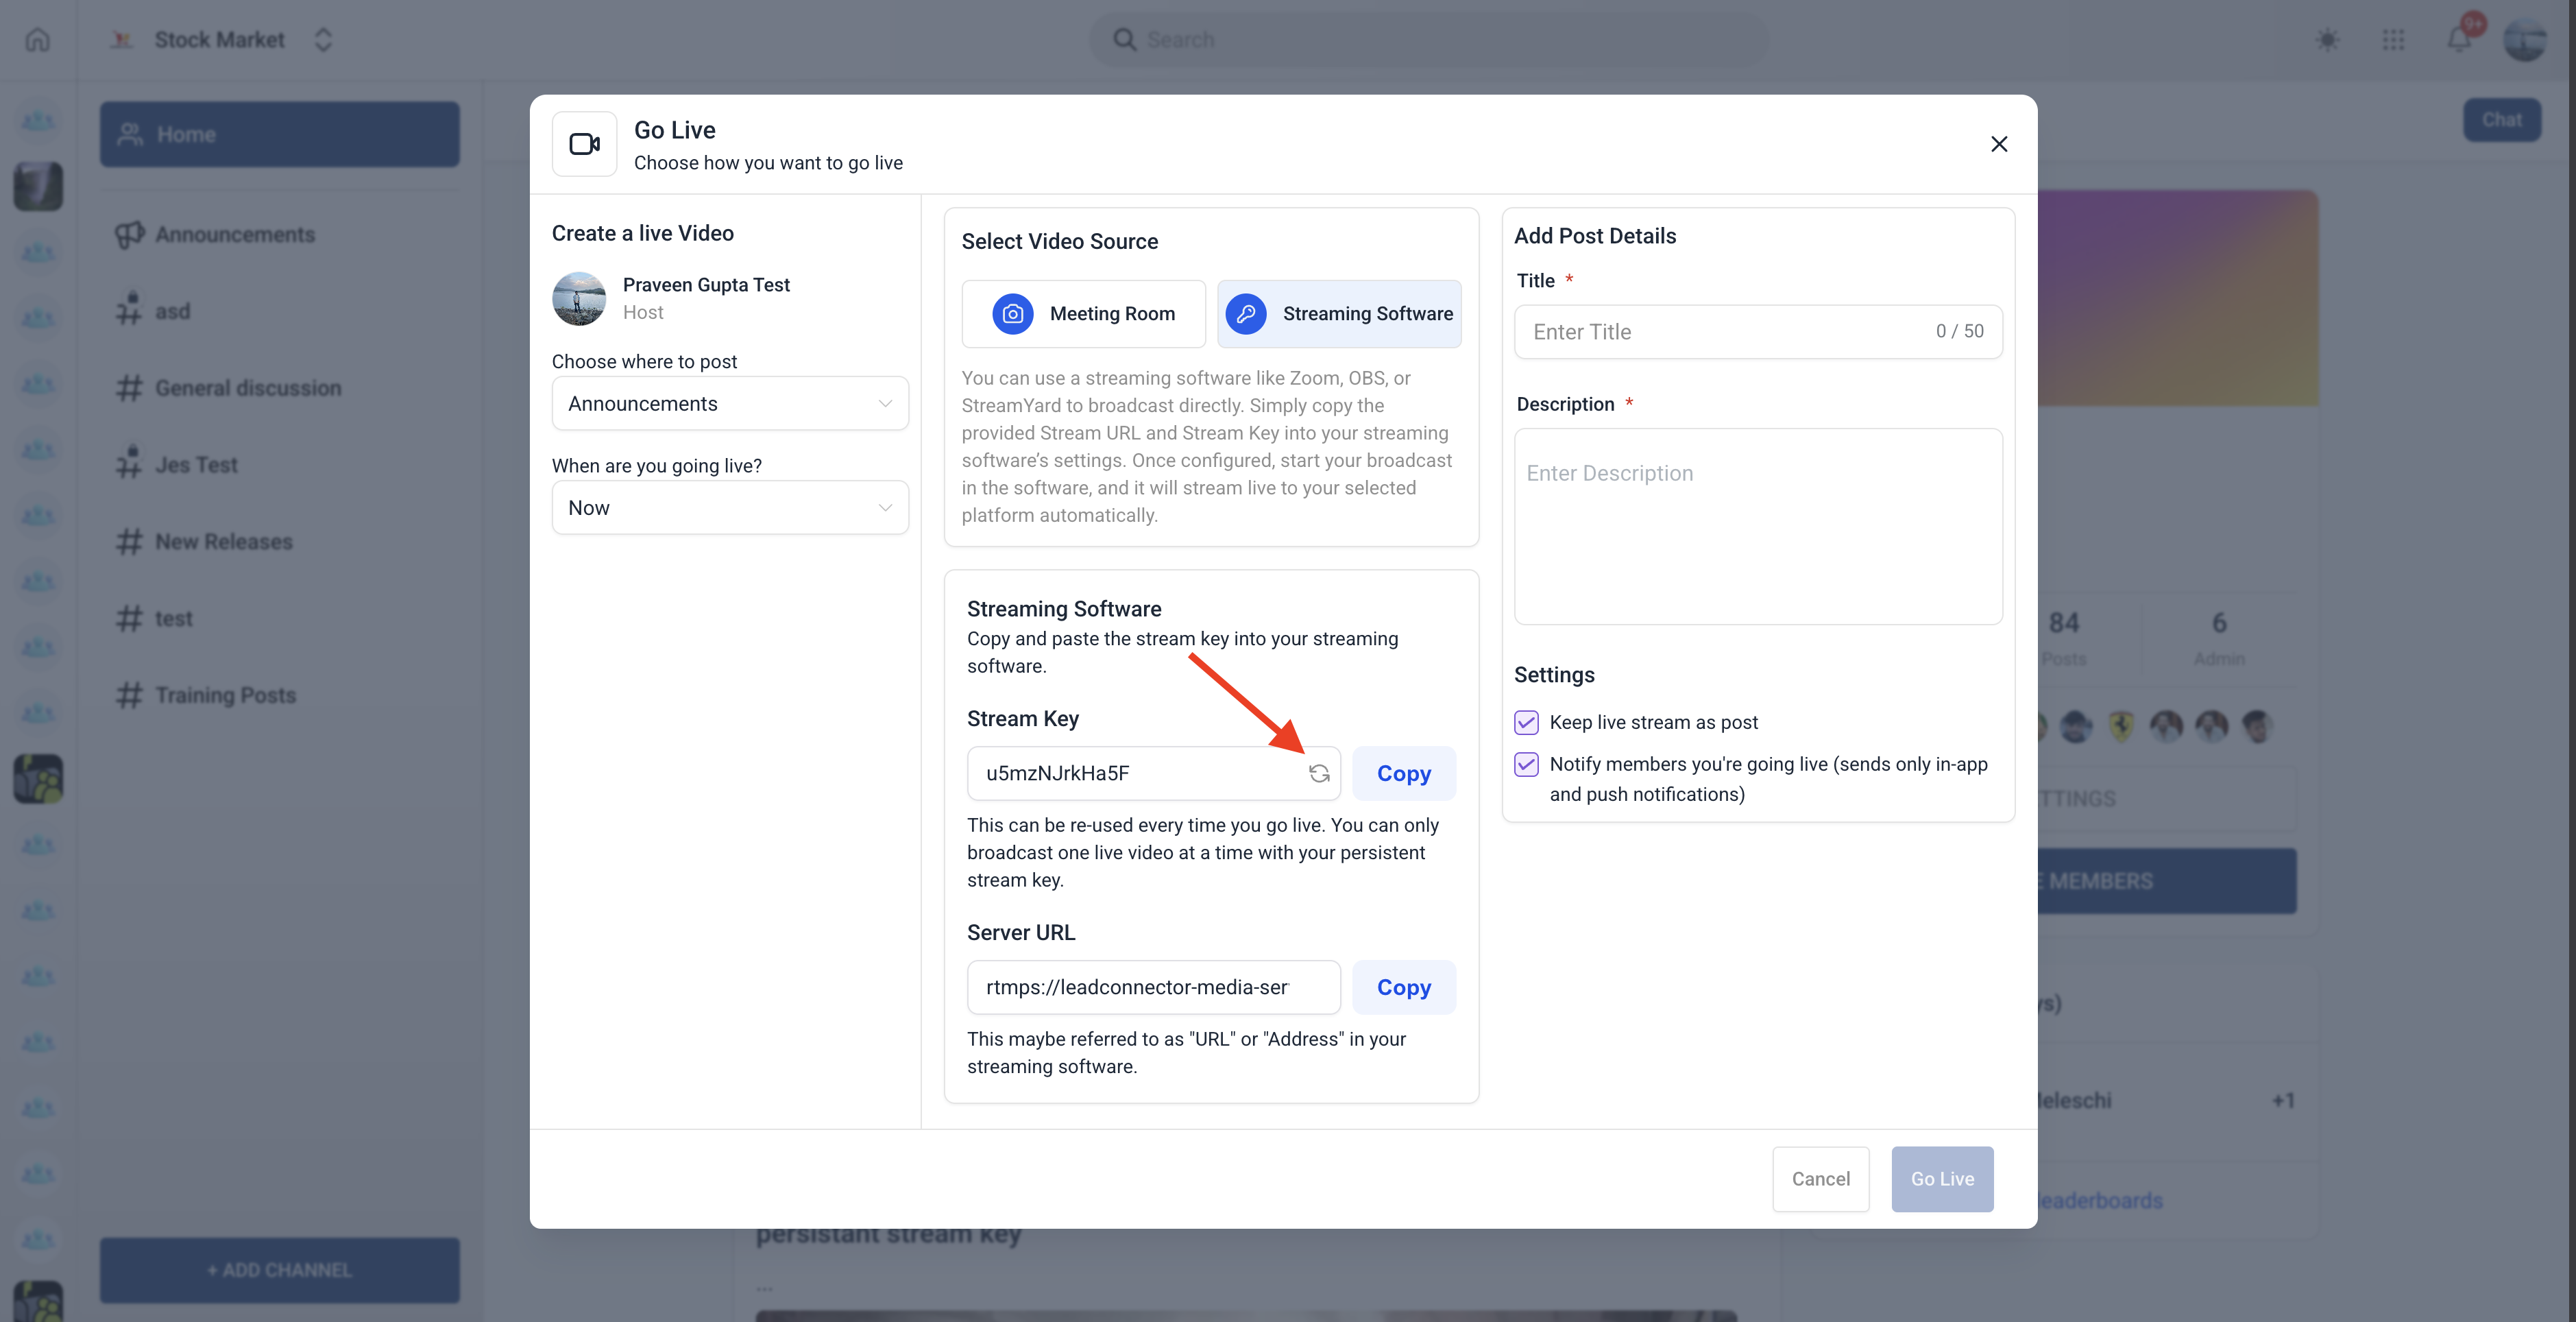Copy the Server URL
The width and height of the screenshot is (2576, 1322).
[x=1403, y=987]
